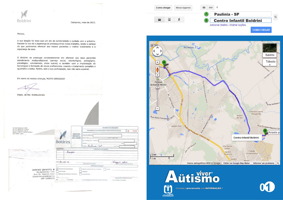Collapse the side panel with the left arrow
This screenshot has width=283, height=200.
(217, 7)
